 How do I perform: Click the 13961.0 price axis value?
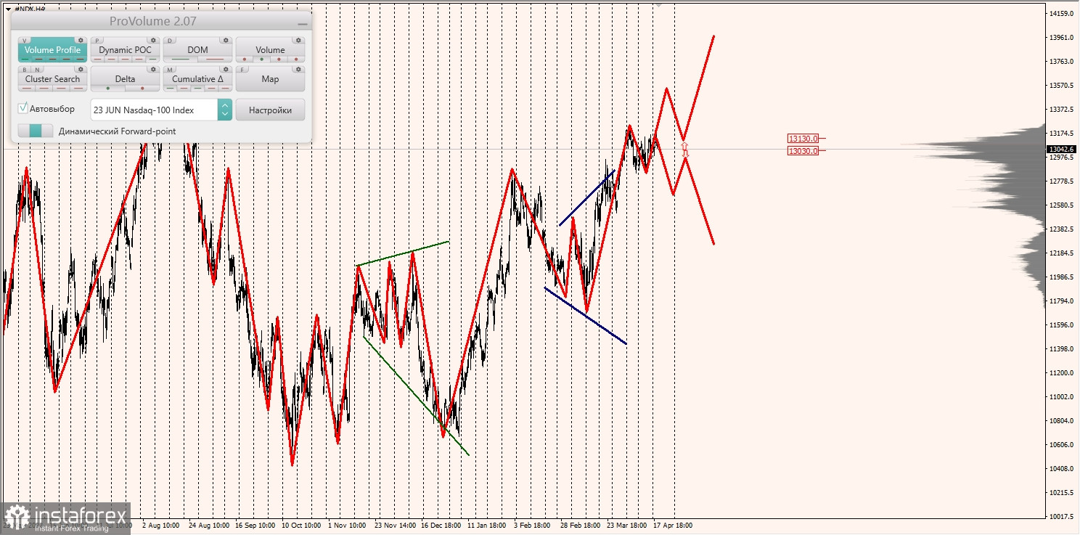pyautogui.click(x=1062, y=37)
